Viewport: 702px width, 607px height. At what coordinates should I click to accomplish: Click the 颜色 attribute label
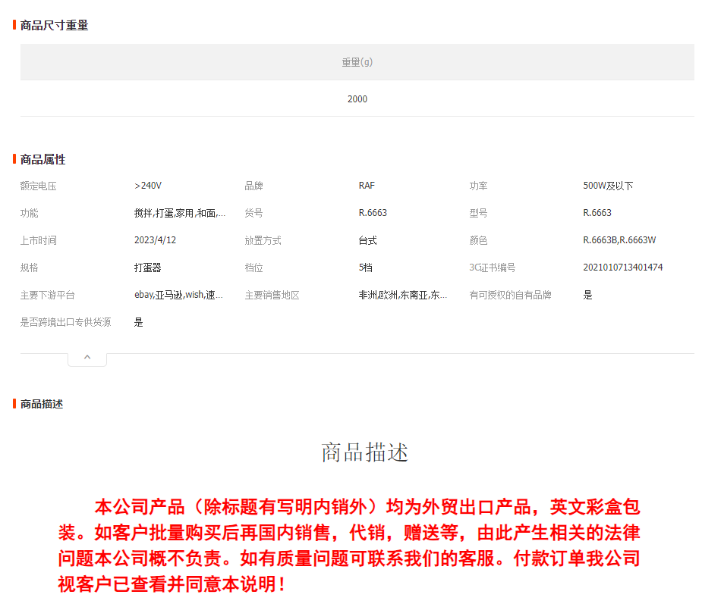tap(478, 240)
